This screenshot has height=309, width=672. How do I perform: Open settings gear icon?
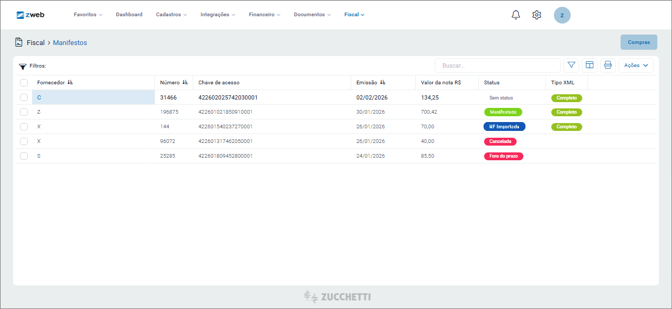click(537, 15)
